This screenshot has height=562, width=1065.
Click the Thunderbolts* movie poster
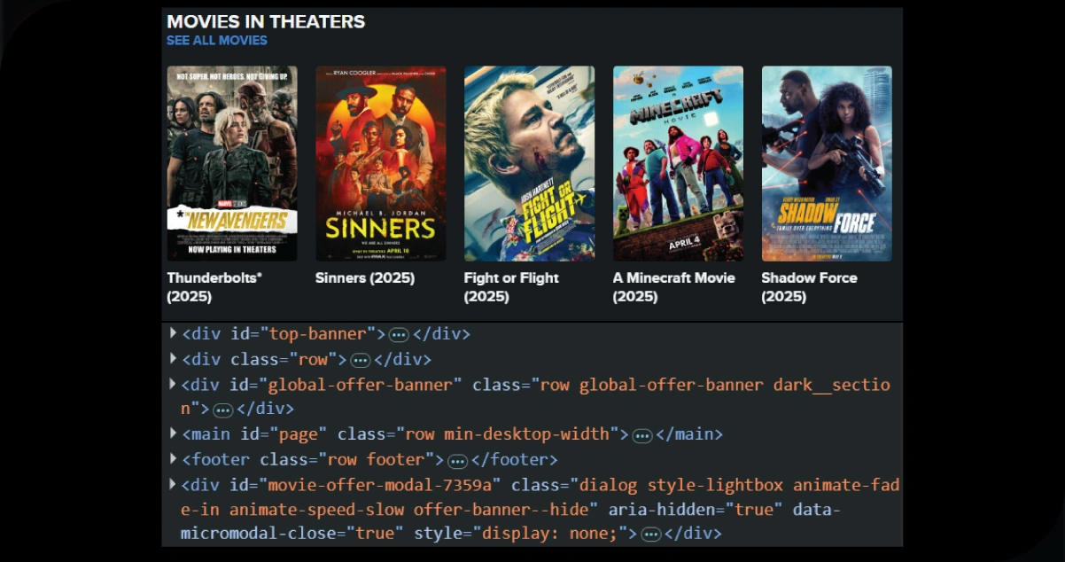[x=232, y=163]
